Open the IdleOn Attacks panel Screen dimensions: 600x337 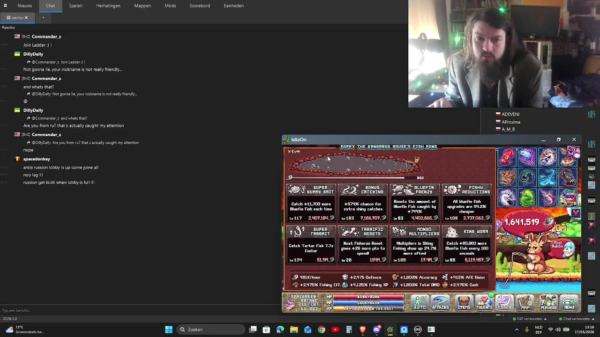coord(440,303)
